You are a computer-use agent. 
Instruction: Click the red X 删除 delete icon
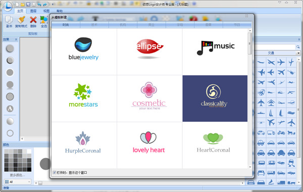[x=33, y=21]
